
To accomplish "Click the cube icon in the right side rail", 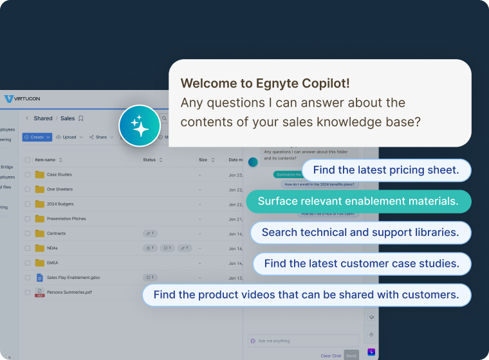I will (x=371, y=317).
